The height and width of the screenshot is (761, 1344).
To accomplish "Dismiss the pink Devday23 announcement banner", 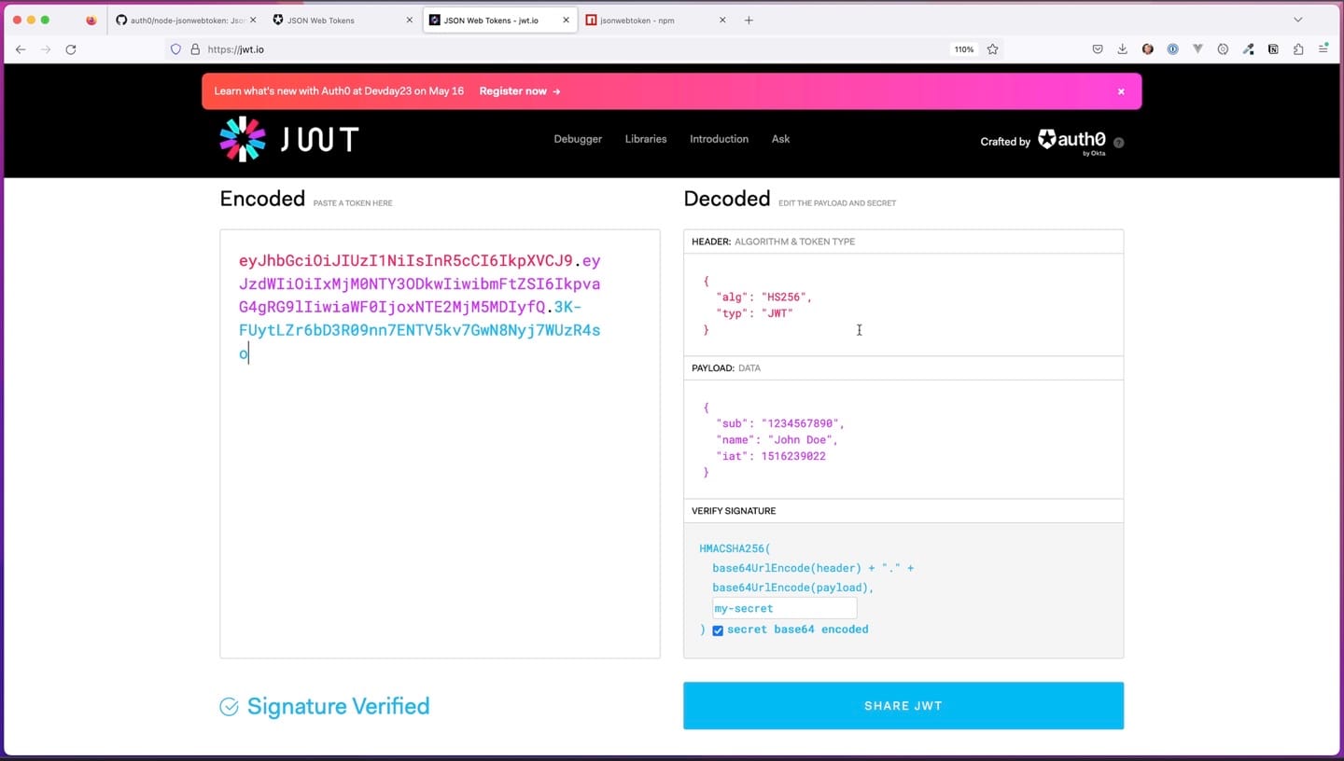I will (x=1120, y=90).
